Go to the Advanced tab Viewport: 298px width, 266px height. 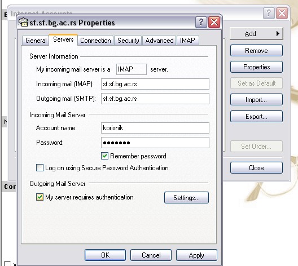159,41
